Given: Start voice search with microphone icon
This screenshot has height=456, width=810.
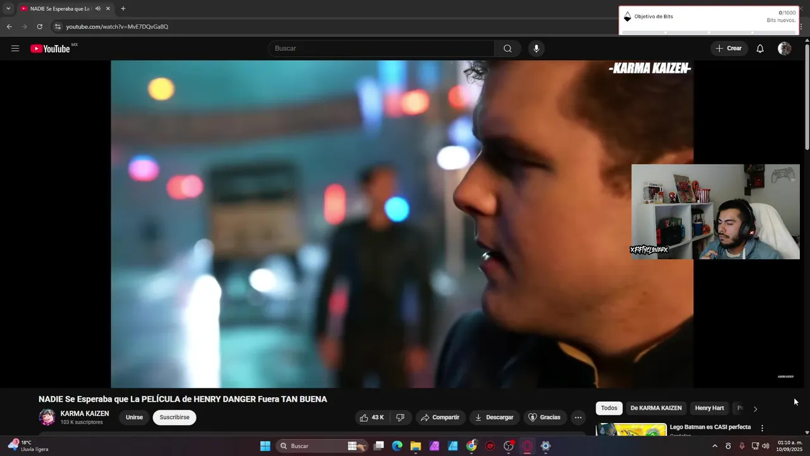Looking at the screenshot, I should [x=536, y=49].
